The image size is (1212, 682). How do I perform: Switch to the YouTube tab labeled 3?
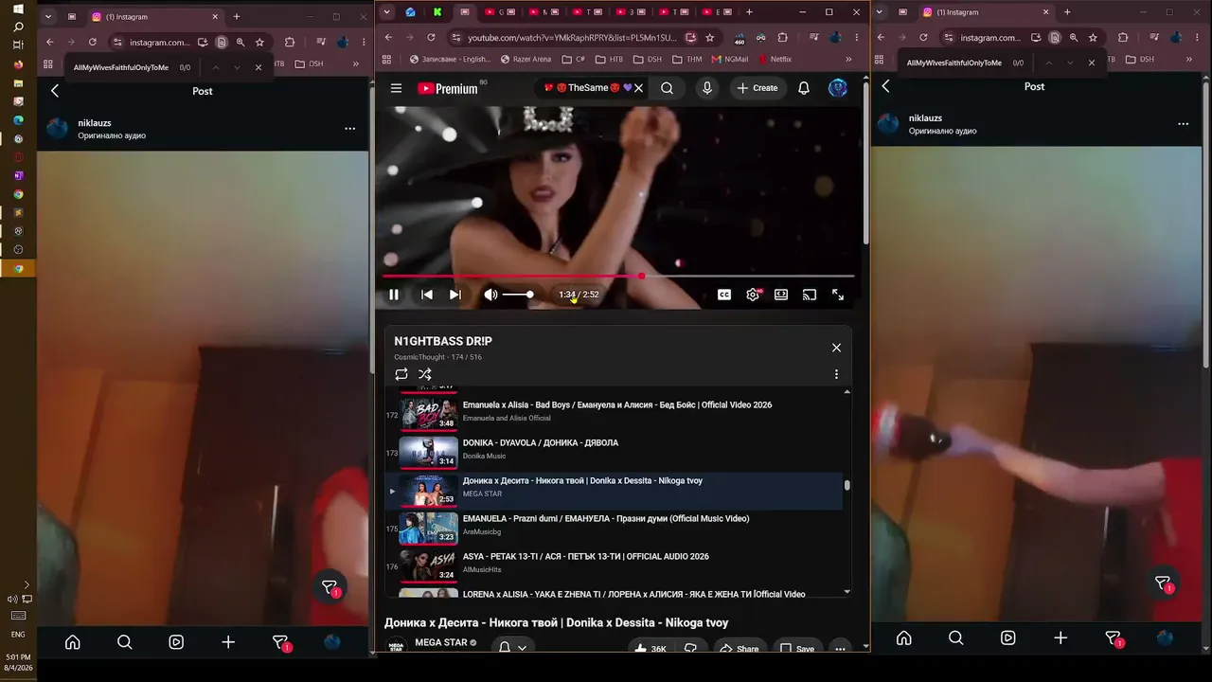click(x=631, y=12)
